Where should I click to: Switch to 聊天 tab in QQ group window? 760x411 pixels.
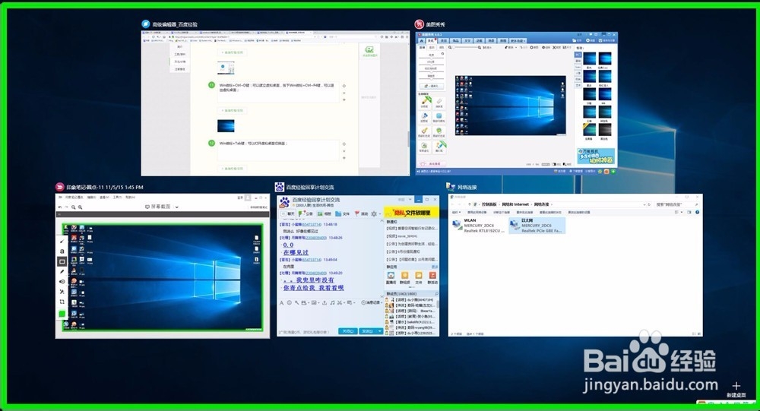coord(288,213)
